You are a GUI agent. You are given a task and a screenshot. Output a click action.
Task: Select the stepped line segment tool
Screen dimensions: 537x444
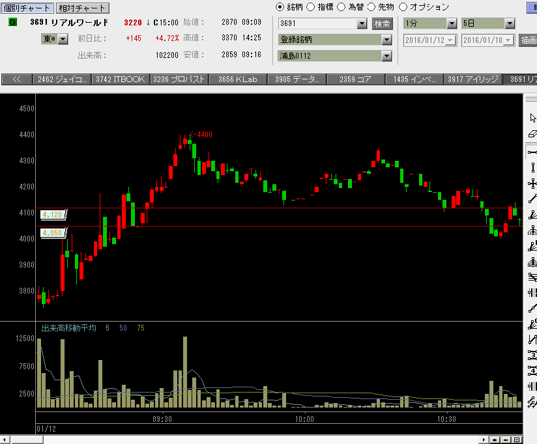point(532,309)
